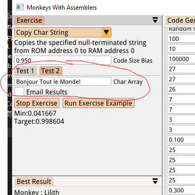The height and width of the screenshot is (195, 195).
Task: Open the Best Result panel menu arrow
Action: pyautogui.click(x=155, y=181)
